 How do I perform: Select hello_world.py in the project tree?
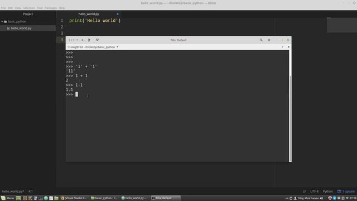pyautogui.click(x=21, y=28)
